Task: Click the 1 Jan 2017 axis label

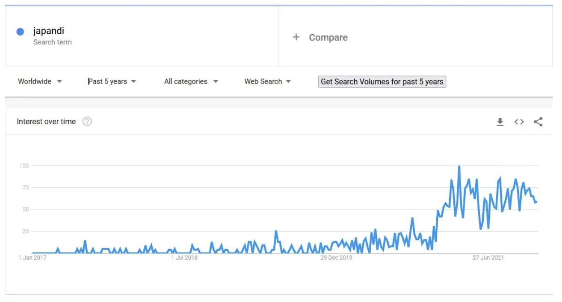Action: click(33, 258)
